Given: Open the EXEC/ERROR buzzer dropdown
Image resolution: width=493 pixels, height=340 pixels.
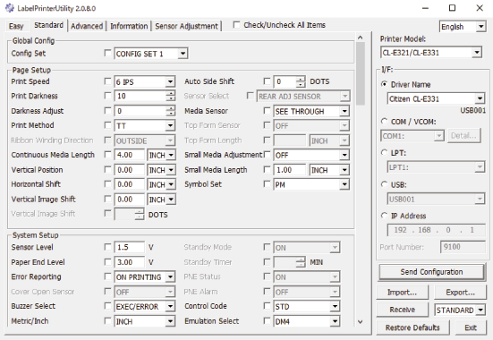Looking at the screenshot, I should [145, 306].
